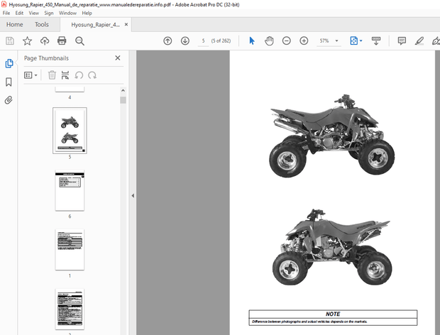The image size is (440, 335).
Task: Close the Hyosung_Rapier document tab
Action: click(x=126, y=24)
